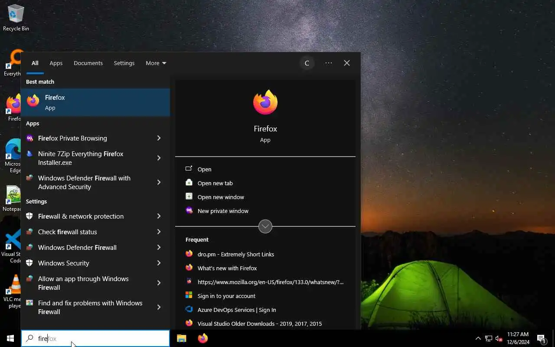The width and height of the screenshot is (555, 347).
Task: Show hidden tray icons chevron
Action: [478, 338]
